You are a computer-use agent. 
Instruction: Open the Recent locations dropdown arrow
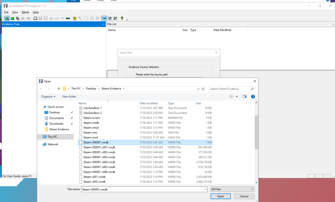pyautogui.click(x=54, y=89)
